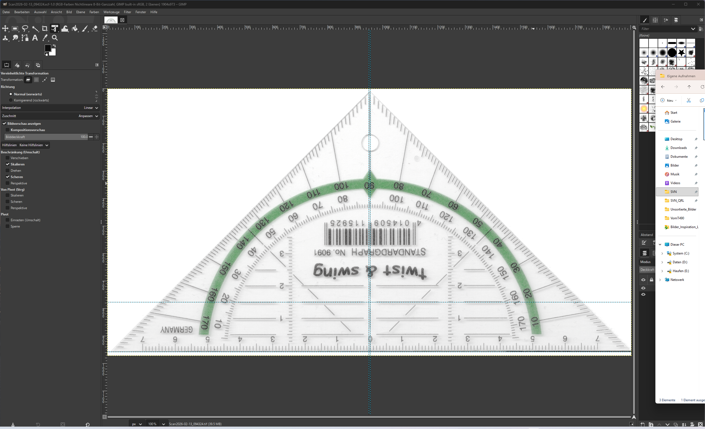Click the Neu button in Explorer

[x=669, y=100]
